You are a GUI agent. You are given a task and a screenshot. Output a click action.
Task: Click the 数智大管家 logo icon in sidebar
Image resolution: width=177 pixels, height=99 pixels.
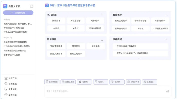[x=5, y=6]
